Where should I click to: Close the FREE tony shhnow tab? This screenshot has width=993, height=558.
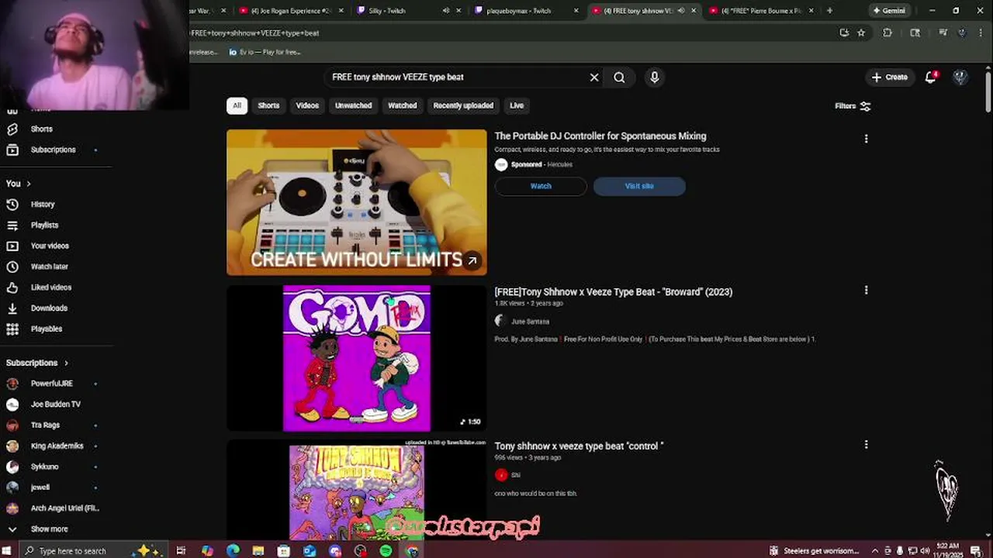click(x=694, y=11)
